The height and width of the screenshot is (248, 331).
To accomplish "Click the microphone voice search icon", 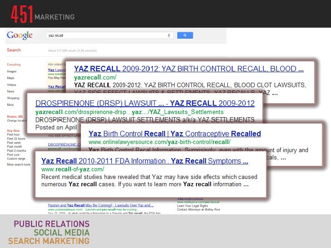I will coord(169,35).
